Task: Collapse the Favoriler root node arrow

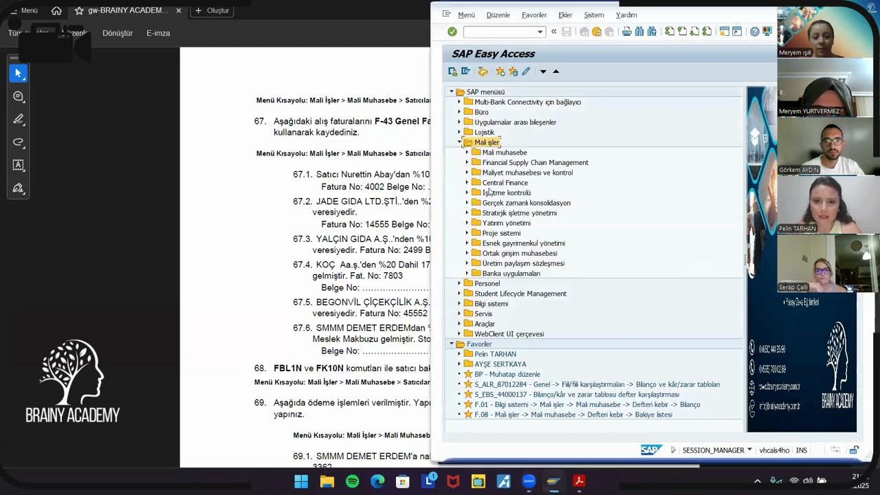Action: pyautogui.click(x=452, y=344)
